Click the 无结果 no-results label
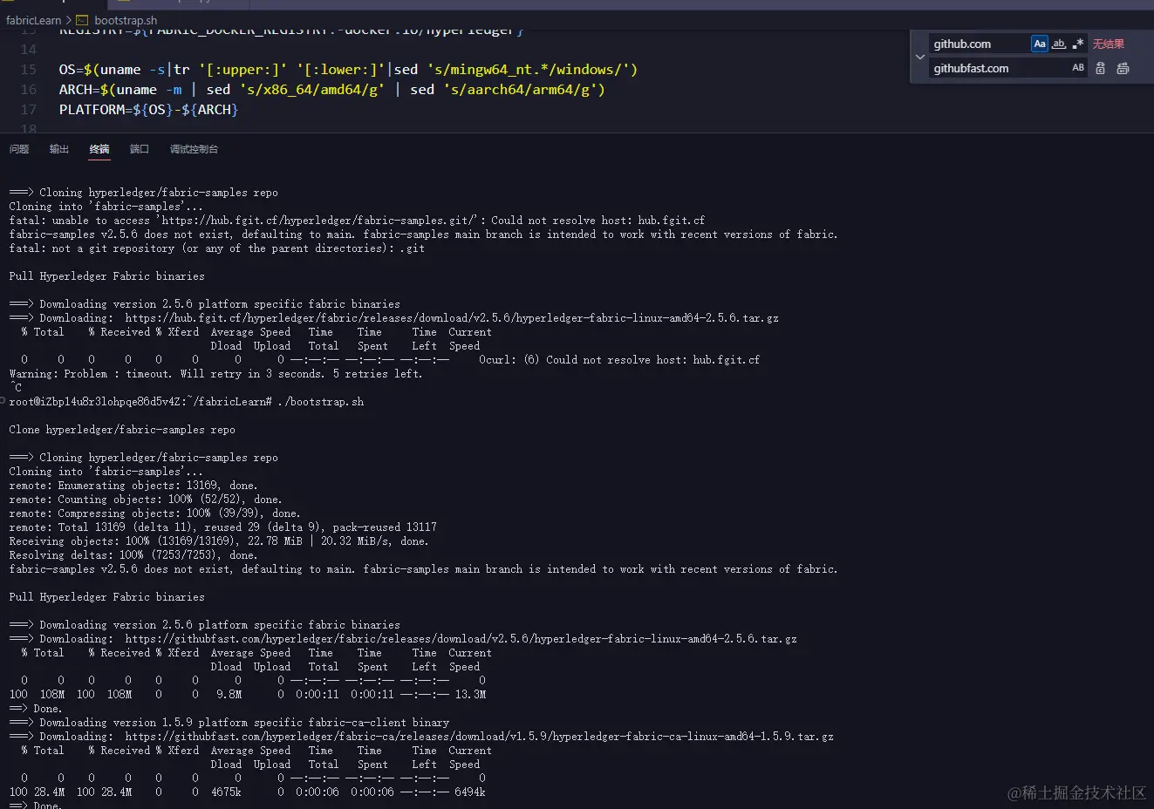 [1109, 44]
